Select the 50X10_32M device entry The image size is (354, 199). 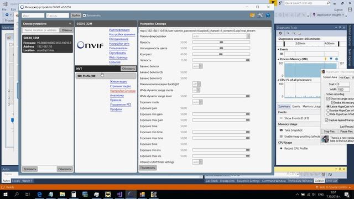click(48, 44)
